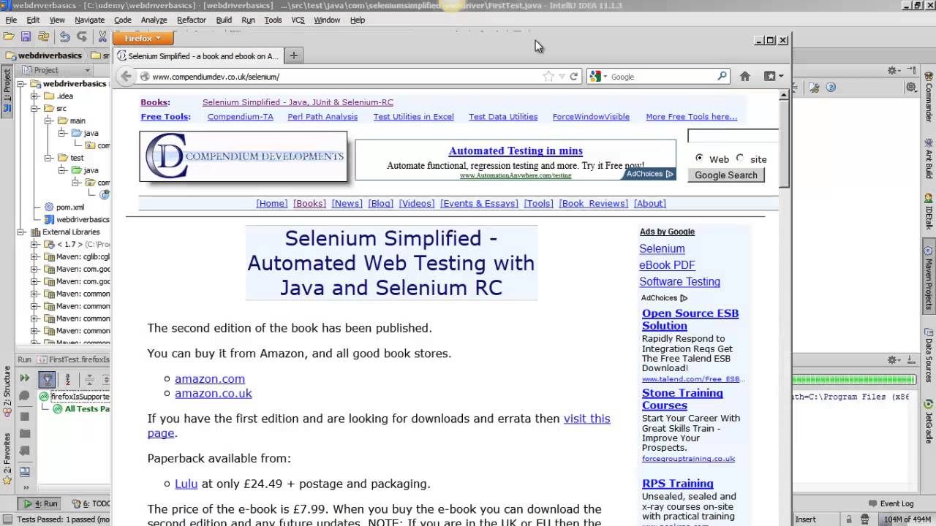Open the amazon.com link

[x=210, y=378]
